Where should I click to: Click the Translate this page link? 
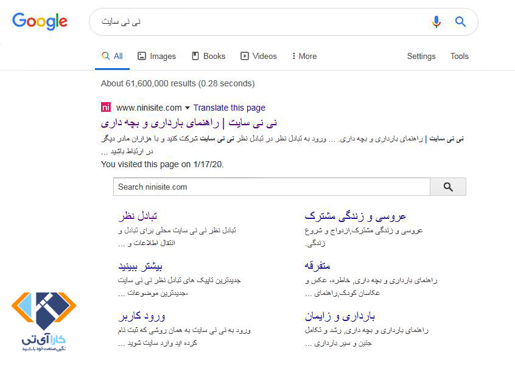pos(229,108)
